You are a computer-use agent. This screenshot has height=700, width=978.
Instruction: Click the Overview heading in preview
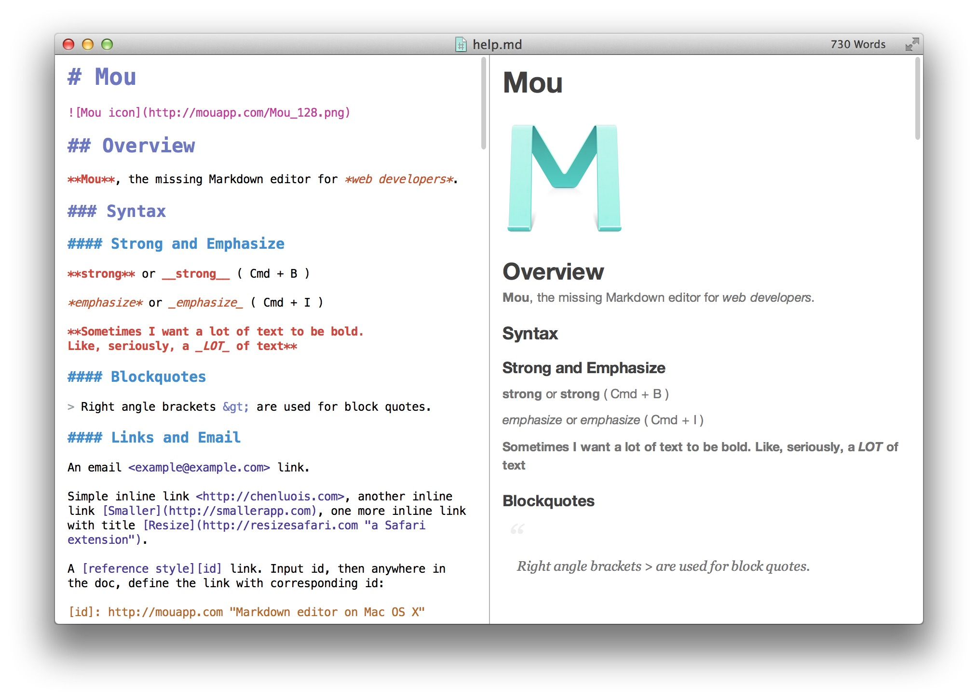553,272
